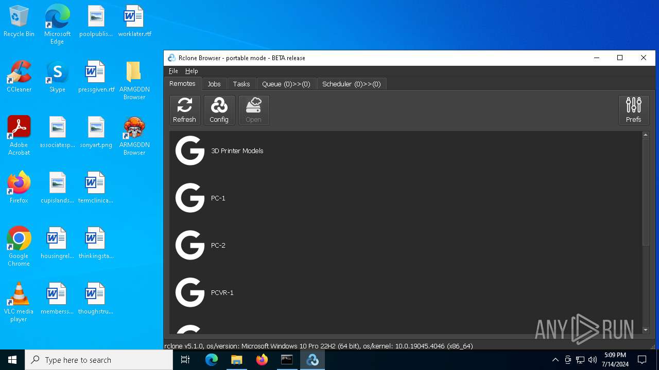659x370 pixels.
Task: Select the cupislands image file on desktop
Action: 57,188
